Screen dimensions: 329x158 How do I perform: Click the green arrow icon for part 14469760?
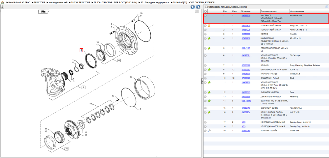(209, 83)
